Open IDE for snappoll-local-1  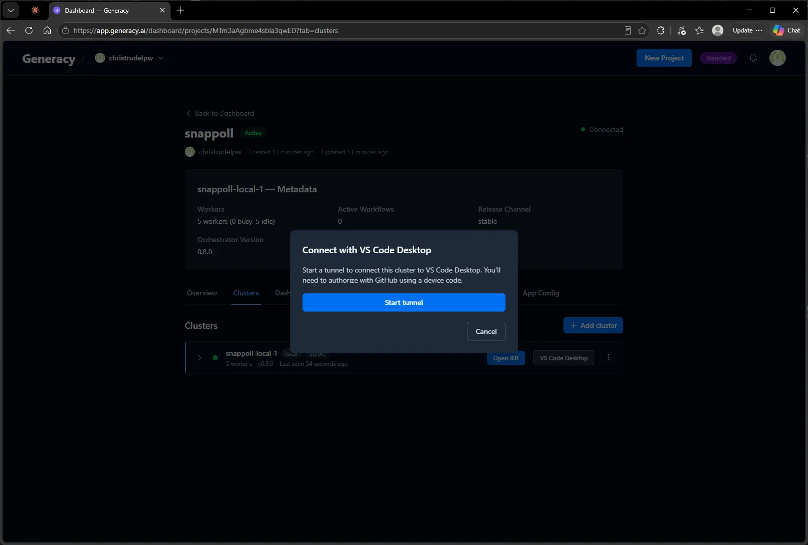506,358
